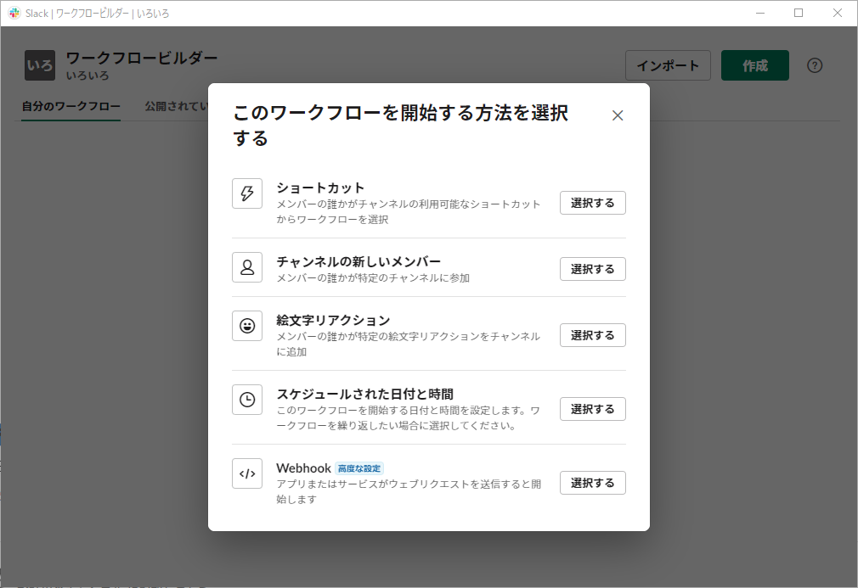Viewport: 858px width, 588px height.
Task: Click the 高度な設定 badge next to Webhook
Action: tap(360, 468)
